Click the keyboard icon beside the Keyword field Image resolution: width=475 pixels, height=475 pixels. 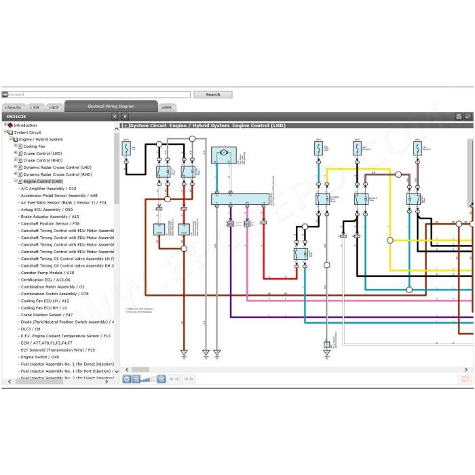pyautogui.click(x=5, y=94)
